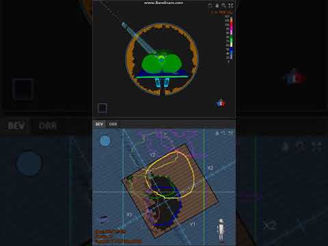Click the rotate/reset icon in the 3D view
This screenshot has width=328, height=246.
pyautogui.click(x=210, y=5)
